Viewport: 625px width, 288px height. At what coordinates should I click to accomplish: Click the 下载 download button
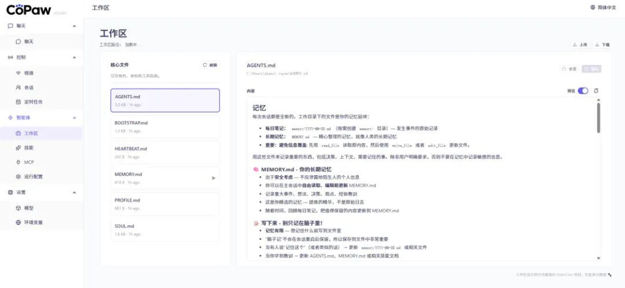coord(602,45)
